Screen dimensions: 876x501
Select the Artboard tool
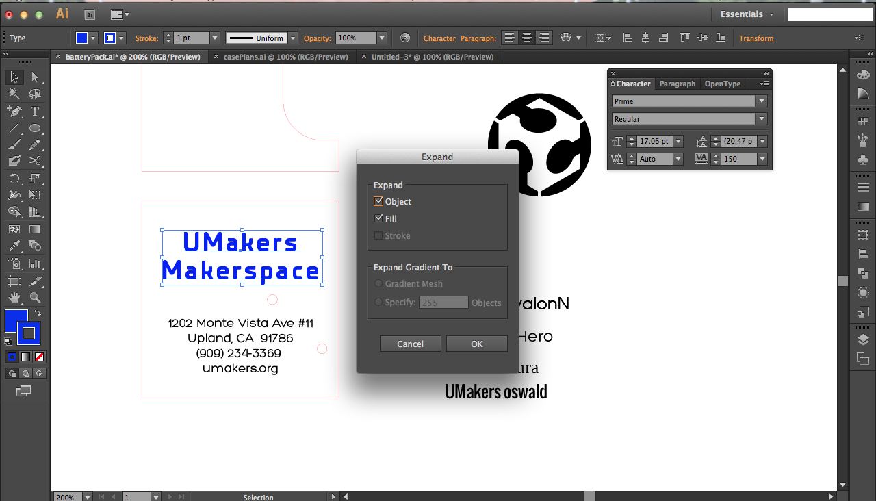(14, 281)
